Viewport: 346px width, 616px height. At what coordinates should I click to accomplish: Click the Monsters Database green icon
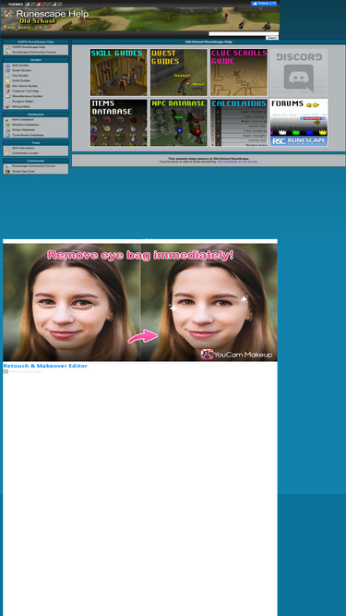7,125
